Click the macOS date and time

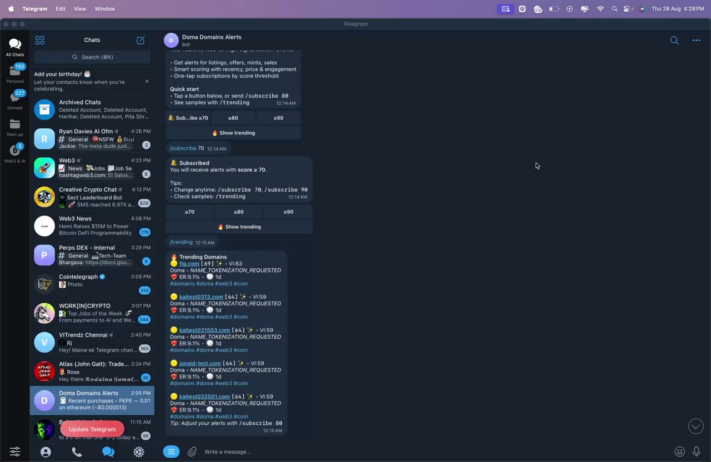click(678, 9)
